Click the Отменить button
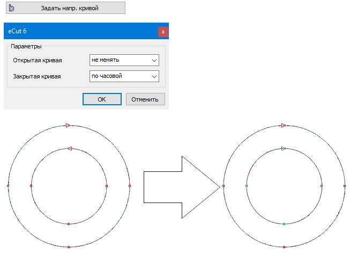Viewport: 350px width, 253px height. (x=145, y=99)
